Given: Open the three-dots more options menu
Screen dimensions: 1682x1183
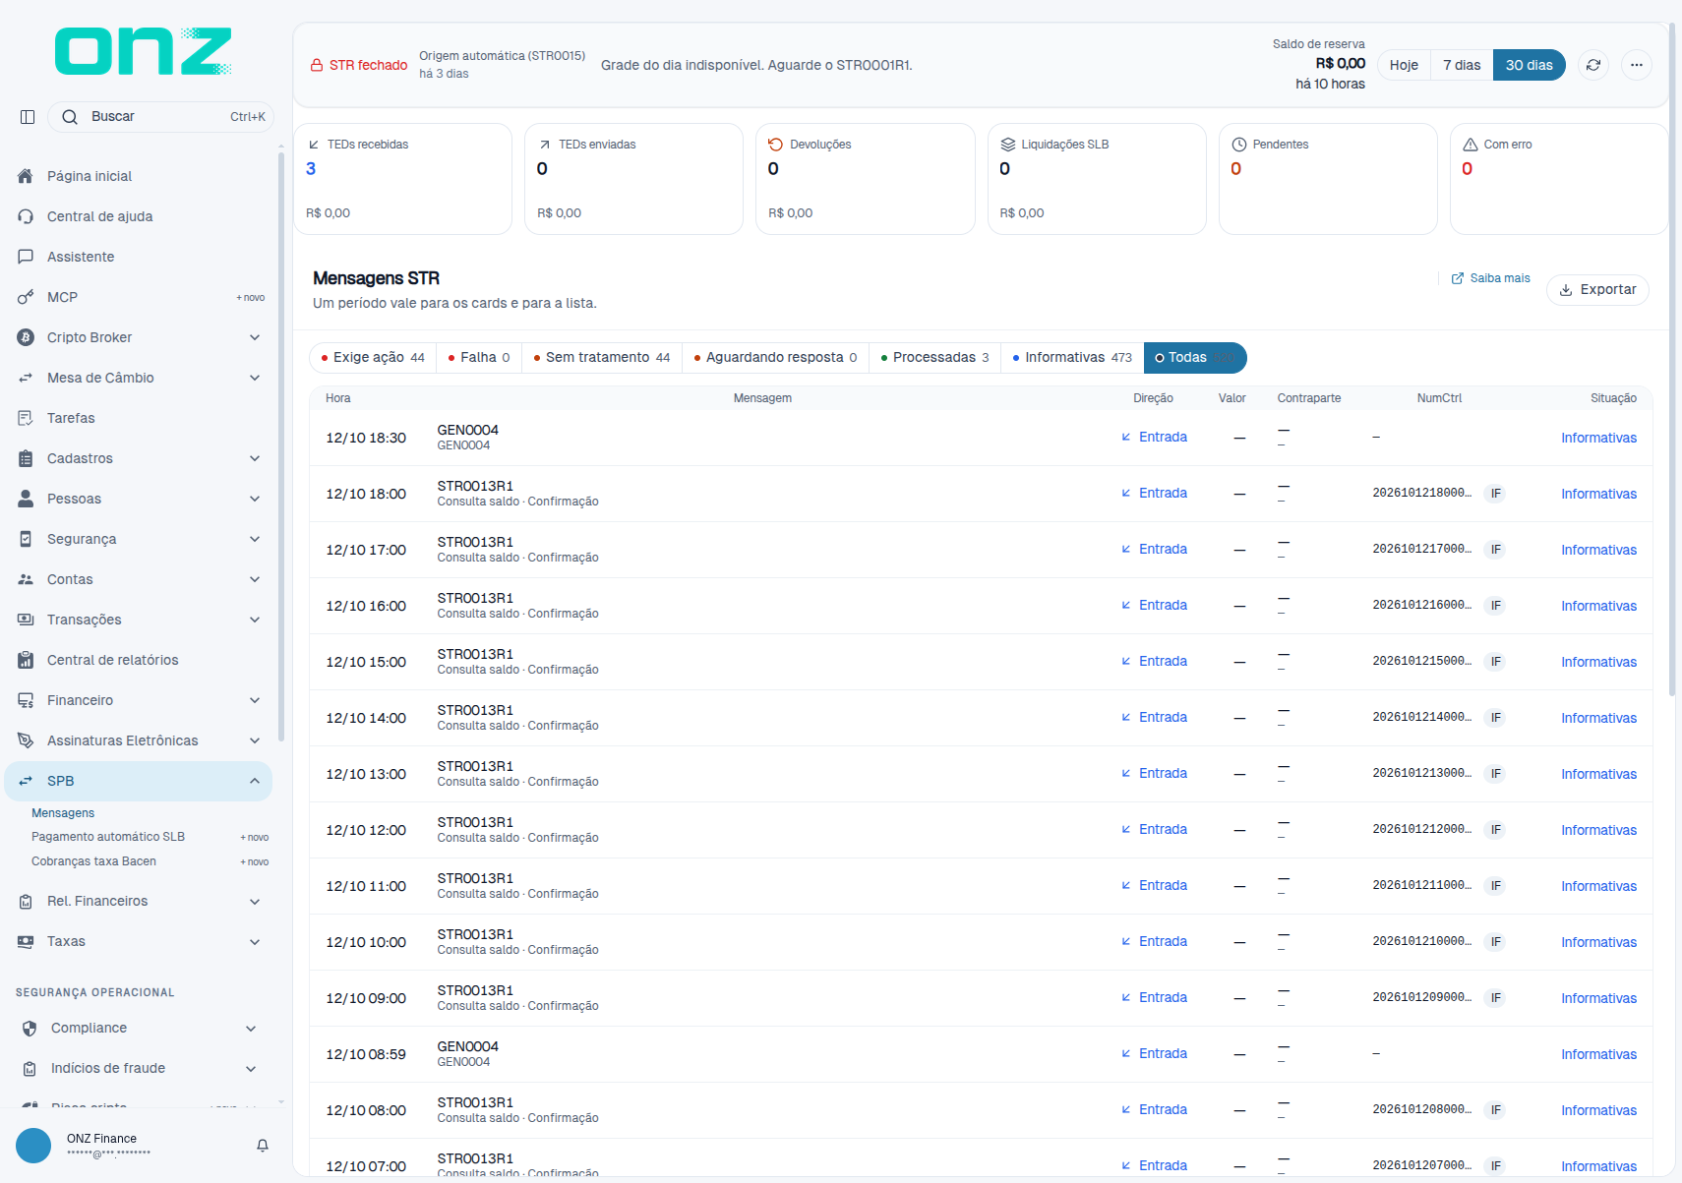Looking at the screenshot, I should pos(1637,65).
